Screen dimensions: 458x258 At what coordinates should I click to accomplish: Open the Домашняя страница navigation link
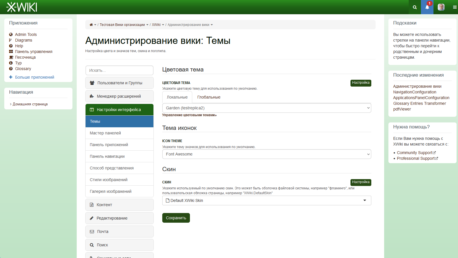click(30, 104)
